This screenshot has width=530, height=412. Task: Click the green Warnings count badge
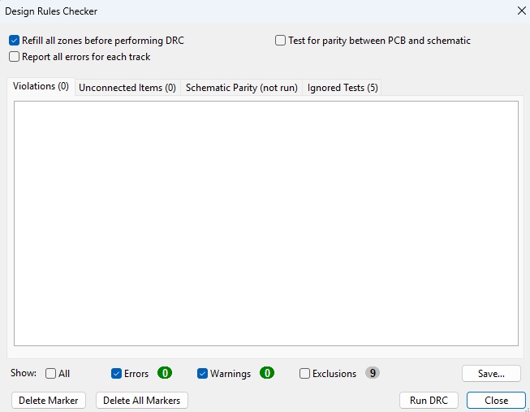click(266, 373)
